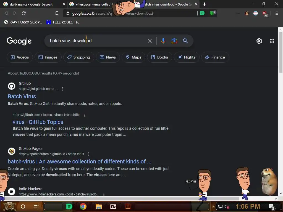Click the taskbar Cortana circle icon

click(x=23, y=206)
